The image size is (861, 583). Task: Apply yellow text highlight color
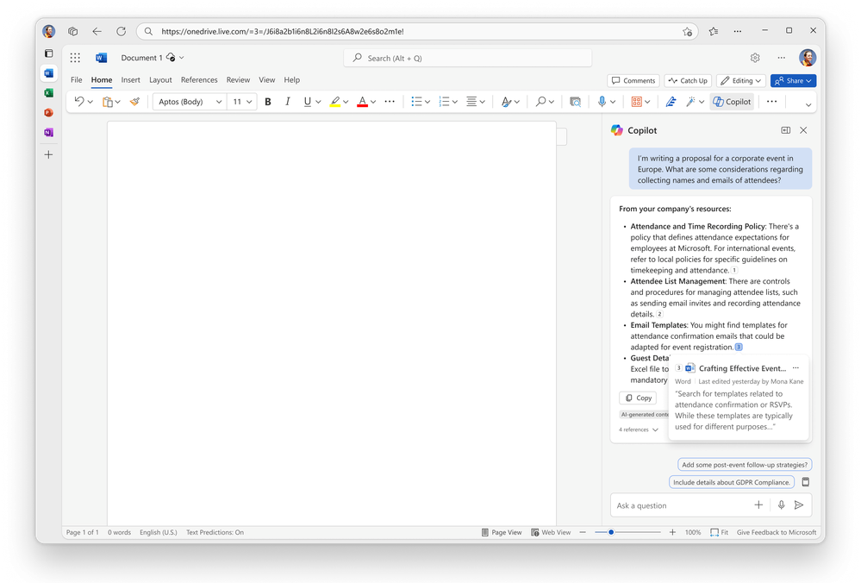pos(335,102)
